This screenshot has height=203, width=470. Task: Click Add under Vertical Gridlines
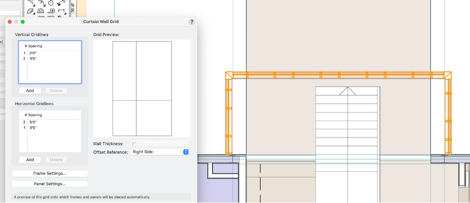coord(30,90)
